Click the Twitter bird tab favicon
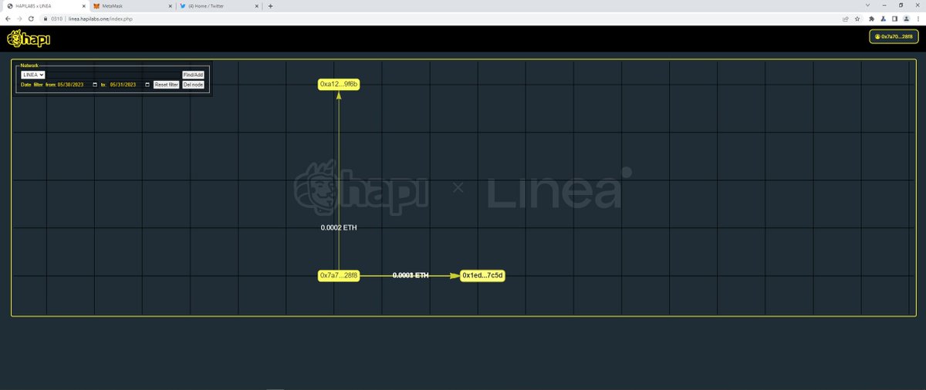 (x=182, y=5)
